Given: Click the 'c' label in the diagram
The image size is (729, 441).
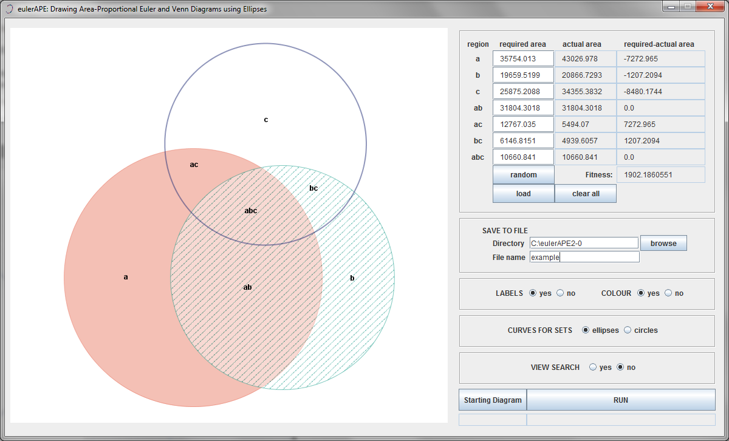Looking at the screenshot, I should pyautogui.click(x=266, y=120).
